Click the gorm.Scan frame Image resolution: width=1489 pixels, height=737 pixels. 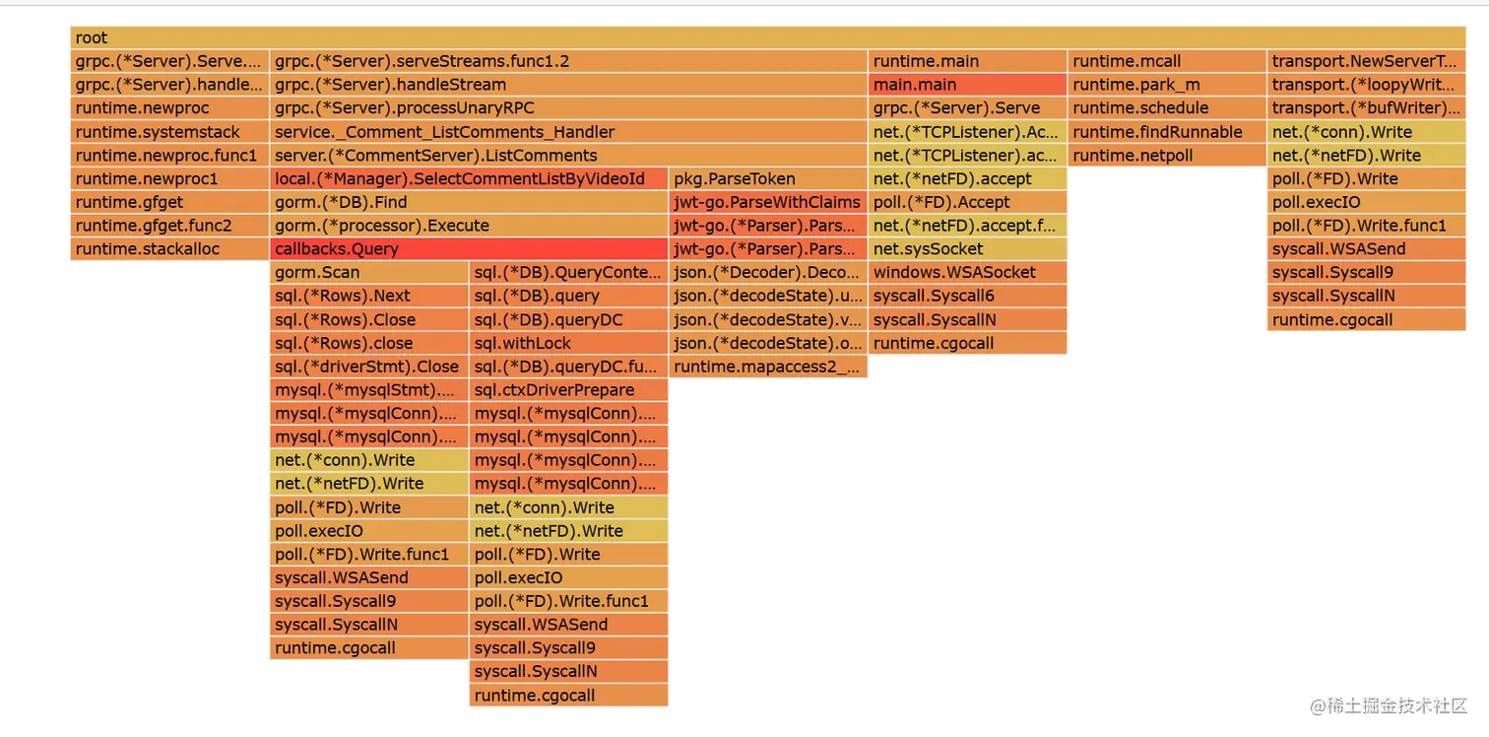point(369,273)
